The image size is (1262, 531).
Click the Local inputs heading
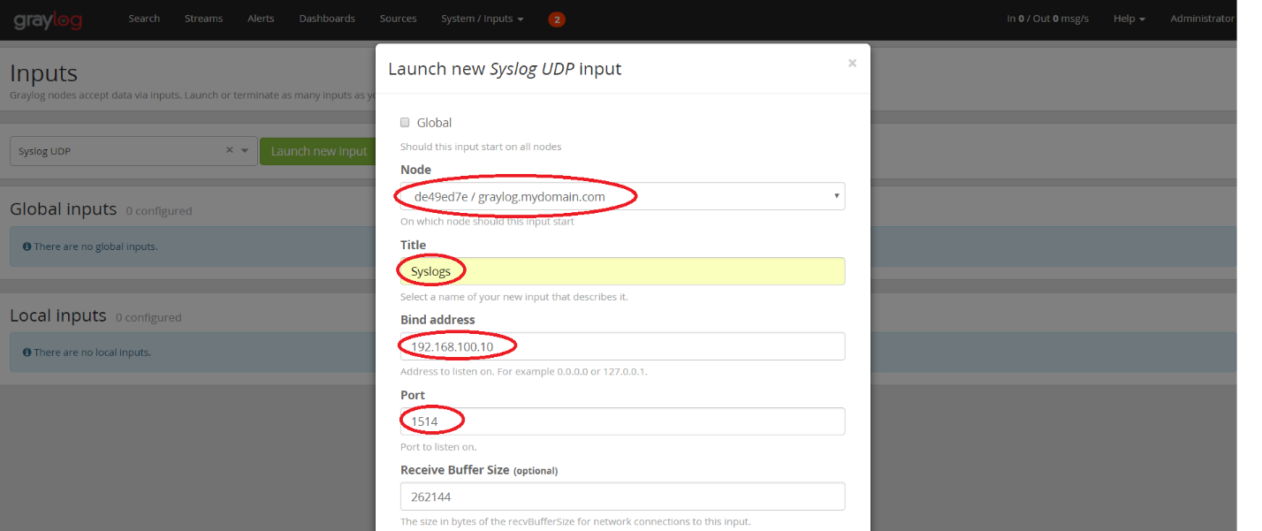click(57, 315)
